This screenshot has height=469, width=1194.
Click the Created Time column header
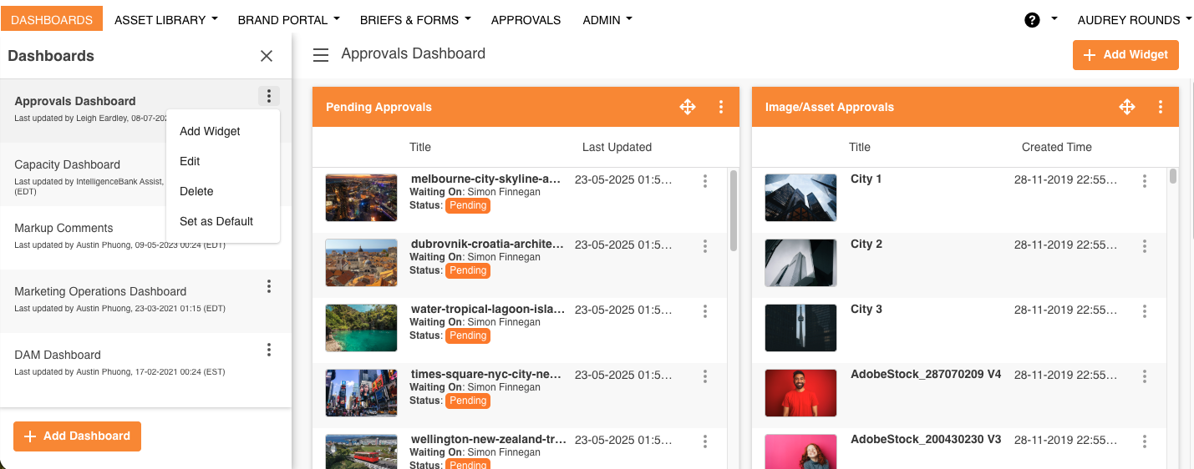[1056, 147]
